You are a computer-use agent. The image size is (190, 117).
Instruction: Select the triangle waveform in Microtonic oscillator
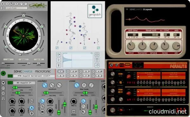click(x=52, y=85)
